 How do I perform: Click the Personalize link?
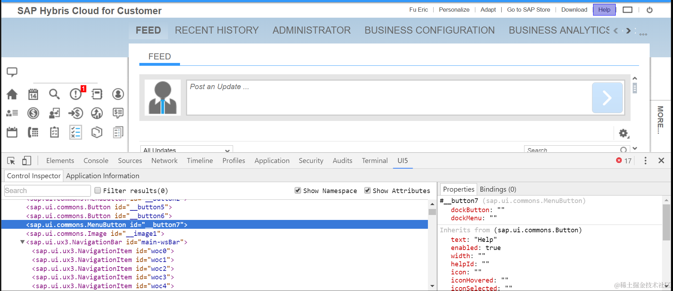coord(454,10)
